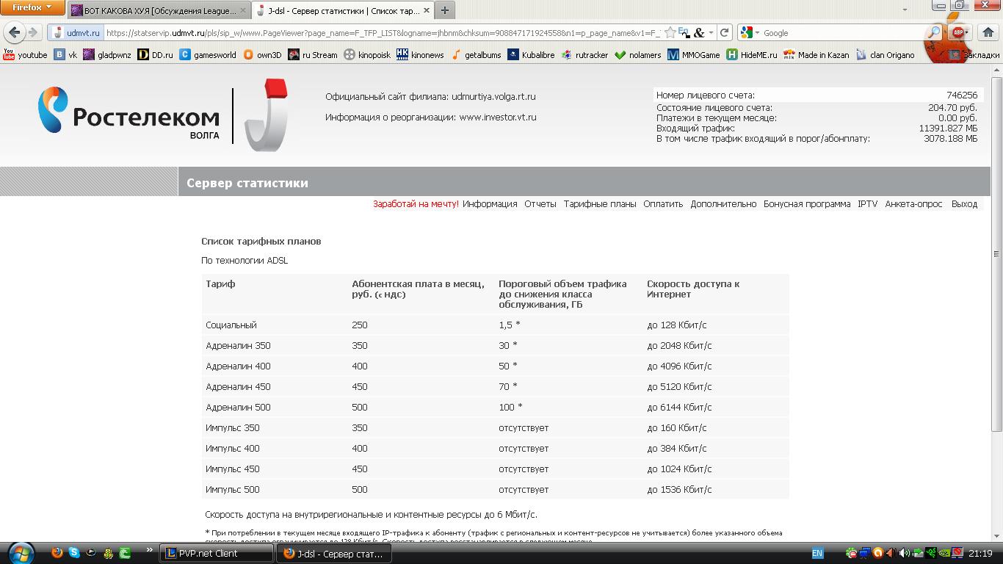Expand the Firefox menu button
1003x564 pixels.
click(x=32, y=7)
